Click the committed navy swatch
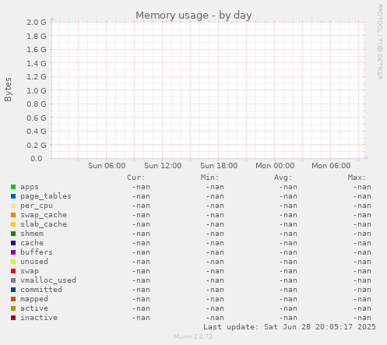Screen dimensions: 387x345 [x=13, y=290]
